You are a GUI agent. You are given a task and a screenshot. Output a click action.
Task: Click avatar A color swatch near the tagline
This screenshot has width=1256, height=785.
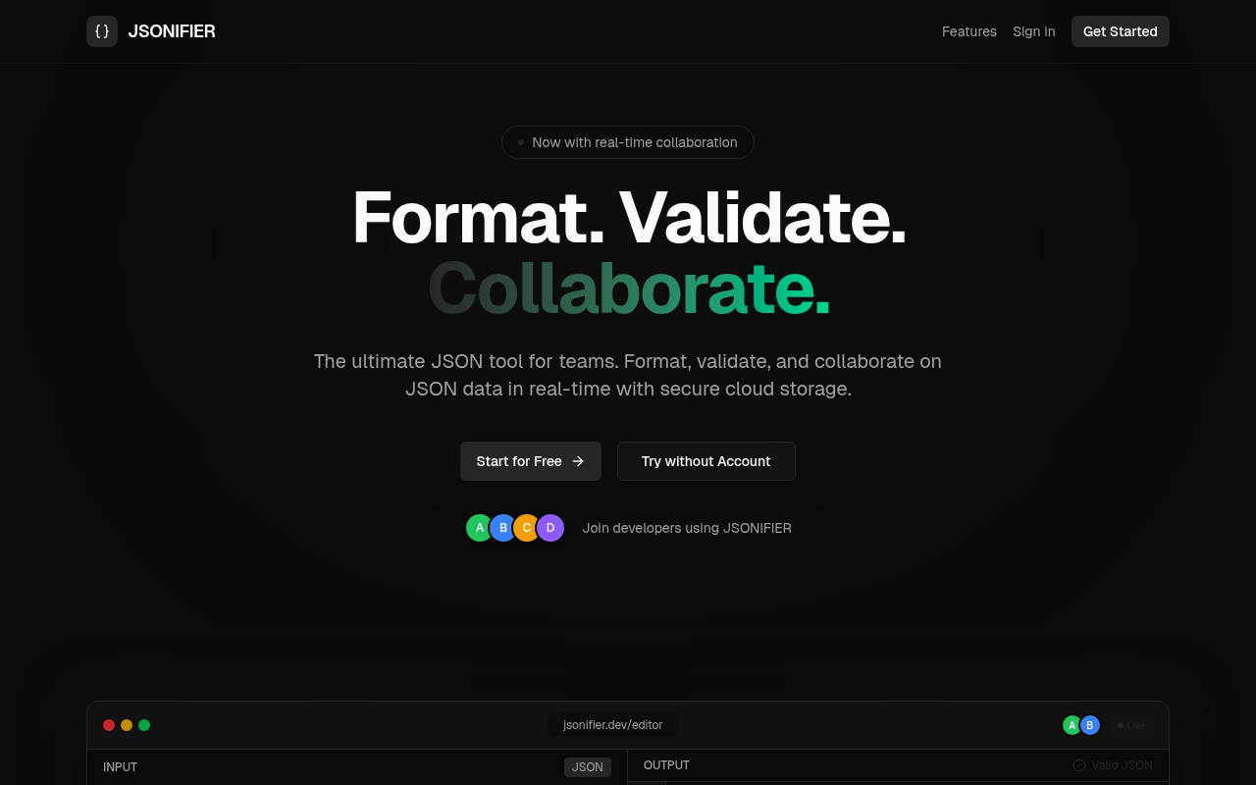point(479,527)
